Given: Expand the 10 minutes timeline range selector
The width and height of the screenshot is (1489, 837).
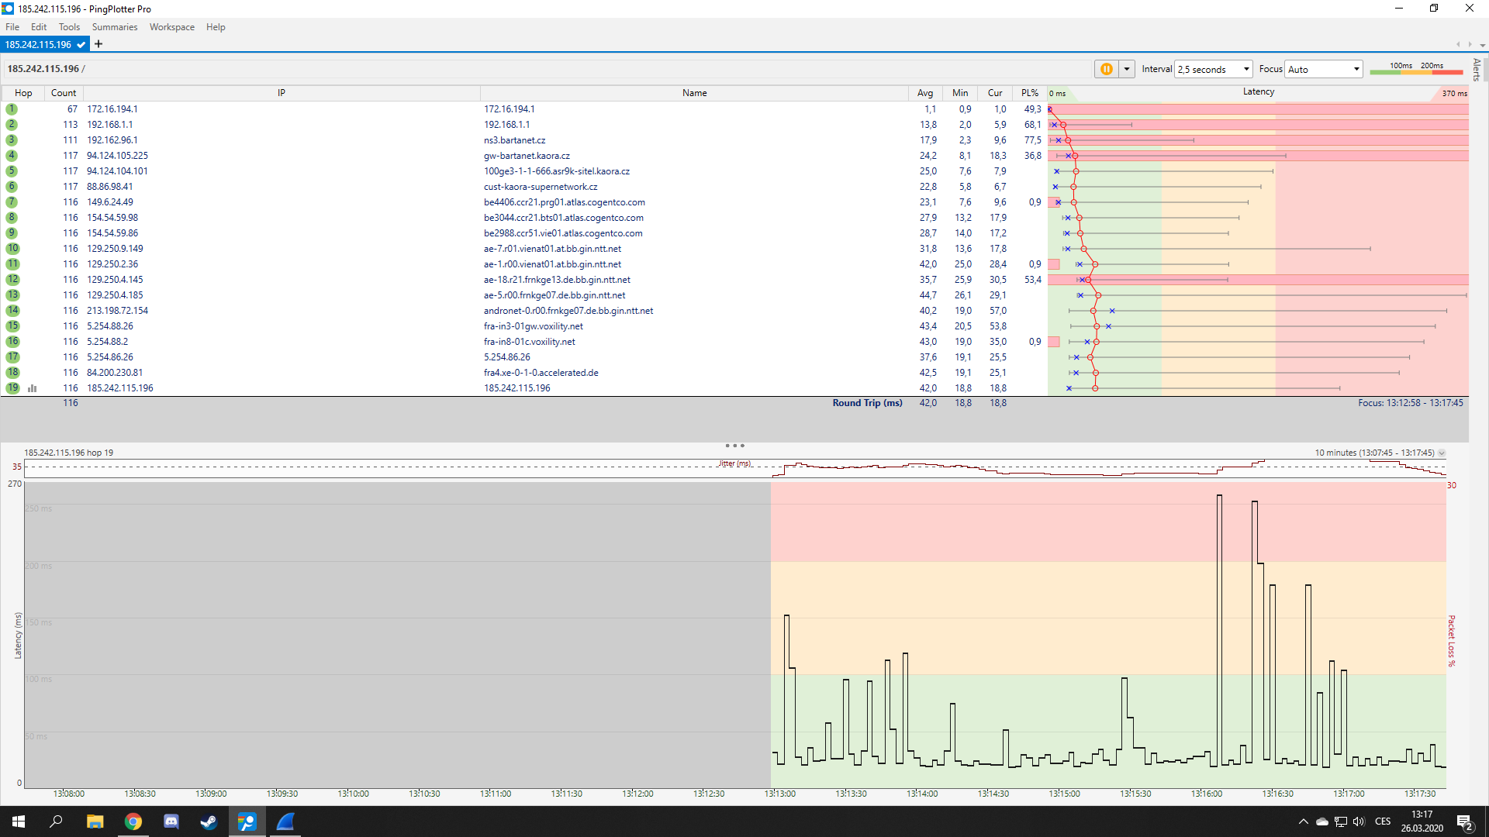Looking at the screenshot, I should (x=1442, y=453).
